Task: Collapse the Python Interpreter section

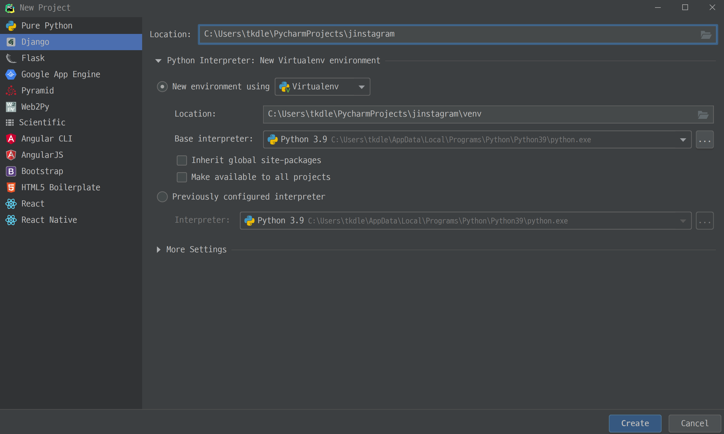Action: point(158,61)
